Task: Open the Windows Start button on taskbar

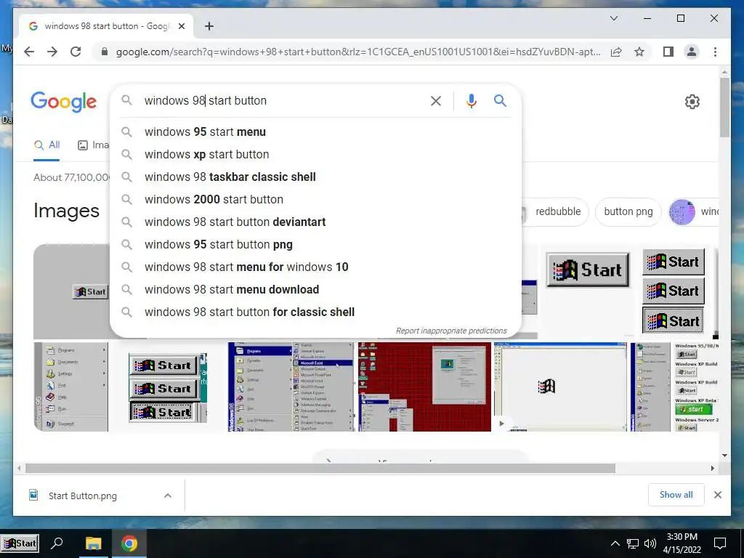Action: [x=20, y=543]
